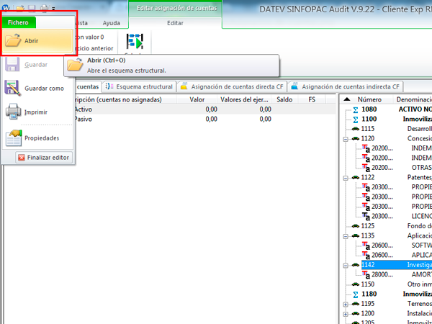Click the sigma icon beside 1180

pos(356,294)
